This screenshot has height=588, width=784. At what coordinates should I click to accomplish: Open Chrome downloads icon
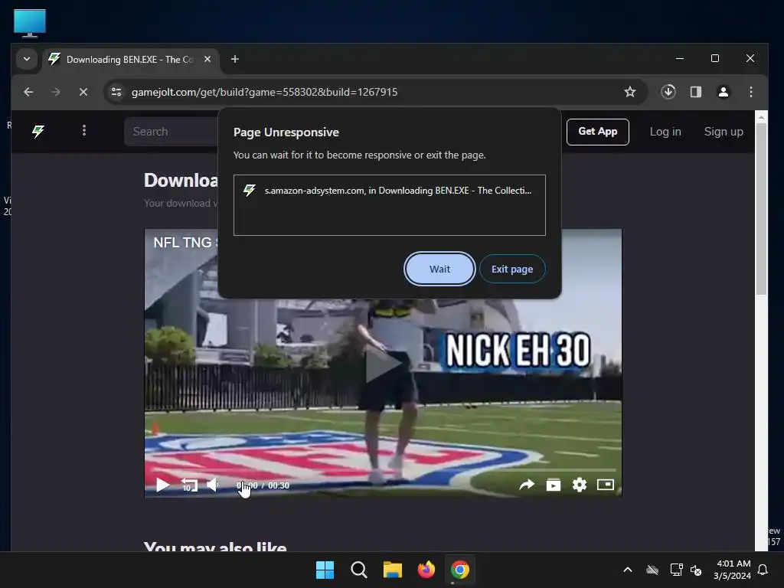pos(668,92)
